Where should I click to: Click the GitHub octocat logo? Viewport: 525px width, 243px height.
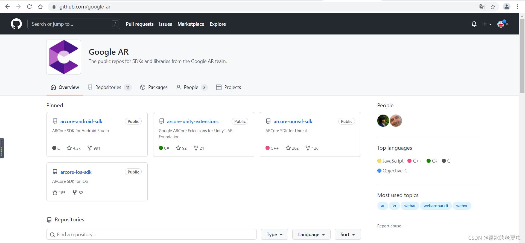pos(16,24)
